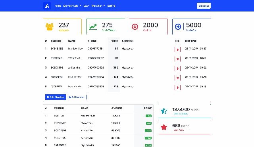The height and width of the screenshot is (147, 254).
Task: Click Mya Sandar in the cash table
Action: (88, 145)
